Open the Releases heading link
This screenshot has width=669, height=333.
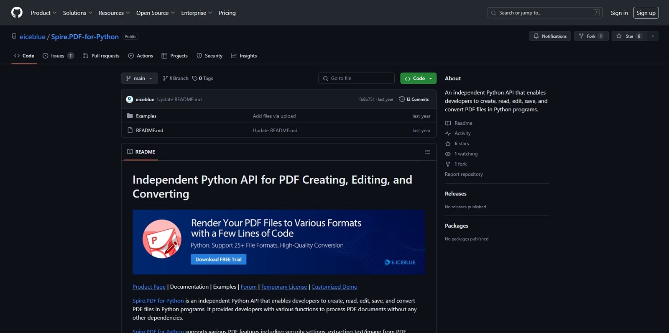click(456, 194)
